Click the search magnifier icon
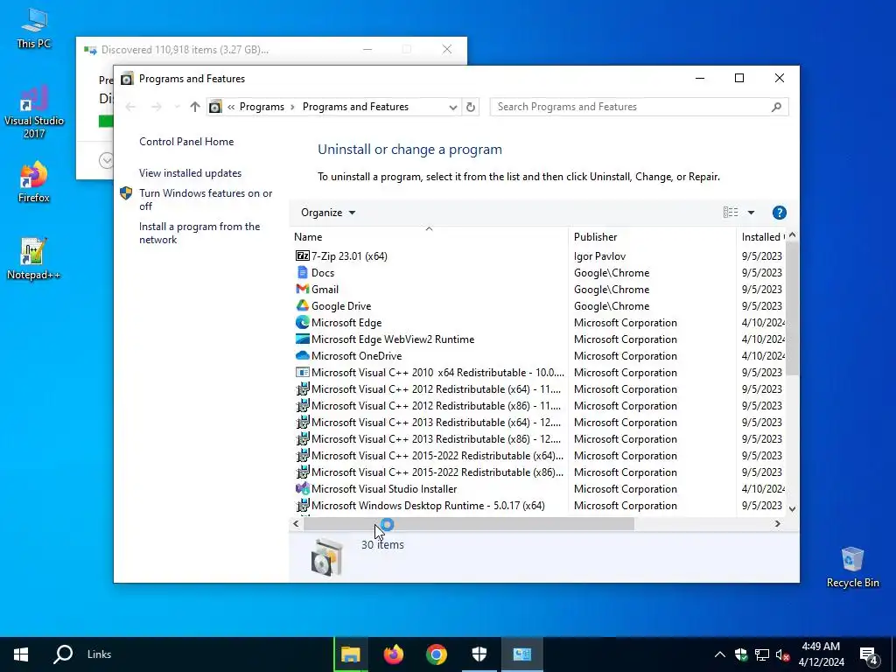The width and height of the screenshot is (896, 672). [x=776, y=107]
